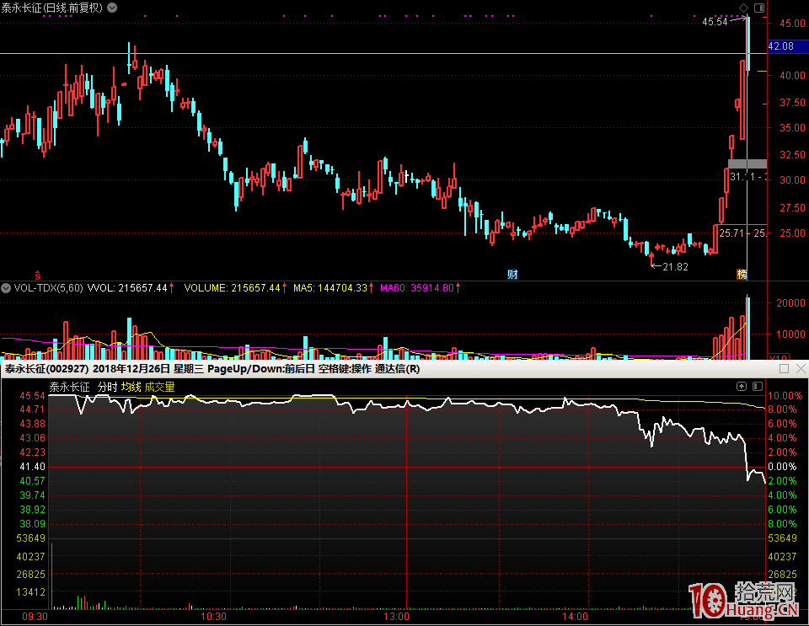Close the 泰永长征 intraday popup window
This screenshot has height=626, width=809.
coord(799,369)
